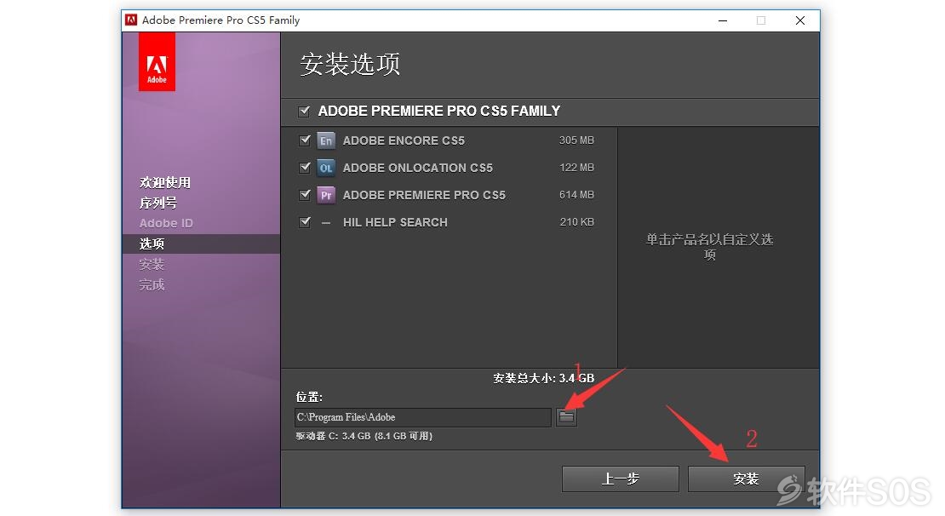Click the title bar Adobe app icon

click(x=131, y=20)
